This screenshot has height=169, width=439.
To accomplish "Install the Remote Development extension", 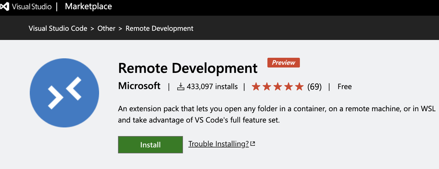I will 151,145.
